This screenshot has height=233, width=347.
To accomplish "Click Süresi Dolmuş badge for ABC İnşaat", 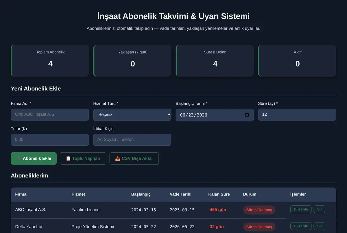I will click(x=259, y=210).
